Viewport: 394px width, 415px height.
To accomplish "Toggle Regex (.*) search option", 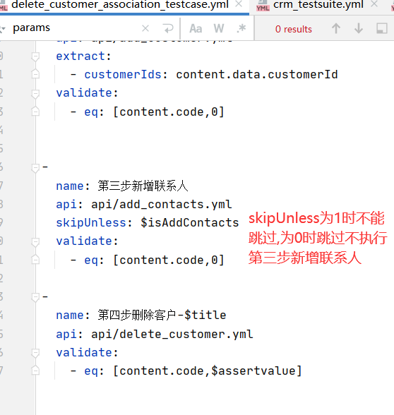I will click(241, 28).
